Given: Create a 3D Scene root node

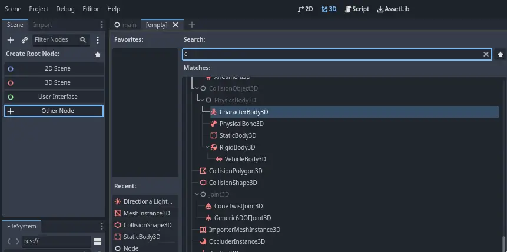Looking at the screenshot, I should pyautogui.click(x=58, y=82).
